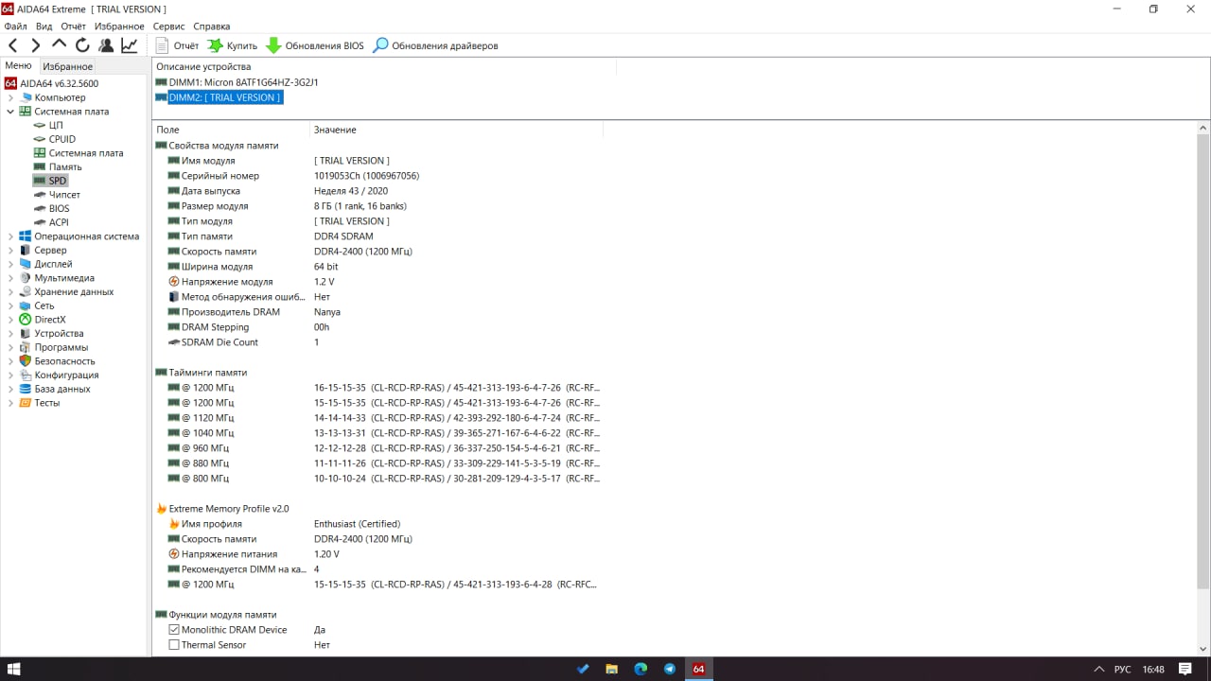This screenshot has width=1211, height=681.
Task: Switch to the Меню tab
Action: click(18, 65)
